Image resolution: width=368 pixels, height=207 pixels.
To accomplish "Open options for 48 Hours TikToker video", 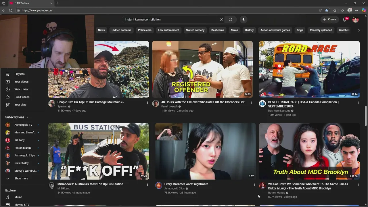I will click(251, 102).
